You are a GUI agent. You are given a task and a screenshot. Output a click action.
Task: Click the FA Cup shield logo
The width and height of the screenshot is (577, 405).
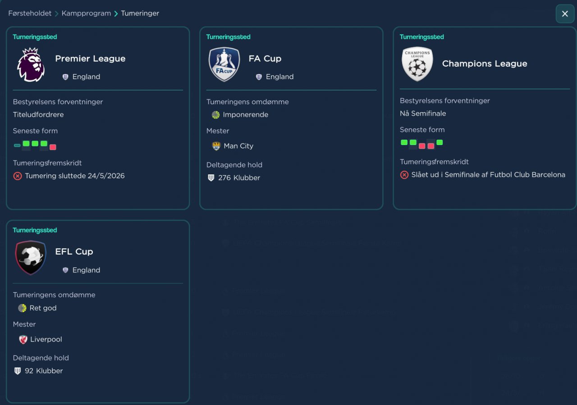224,64
